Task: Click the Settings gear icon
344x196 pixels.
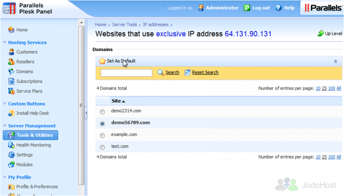Action: 12,155
